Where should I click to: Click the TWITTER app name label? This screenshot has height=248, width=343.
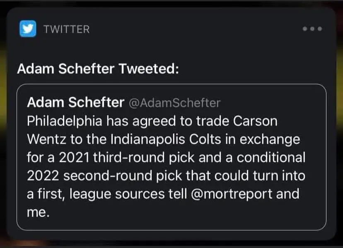66,29
